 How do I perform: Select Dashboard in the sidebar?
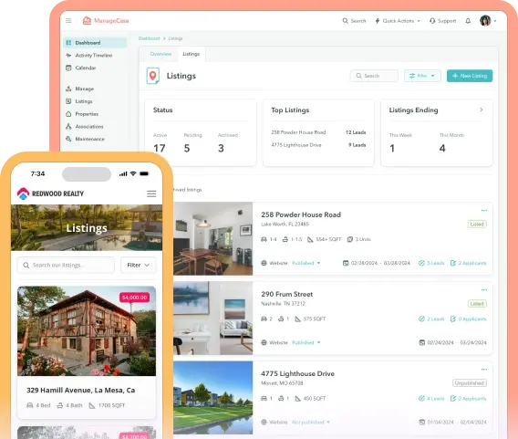pyautogui.click(x=95, y=43)
